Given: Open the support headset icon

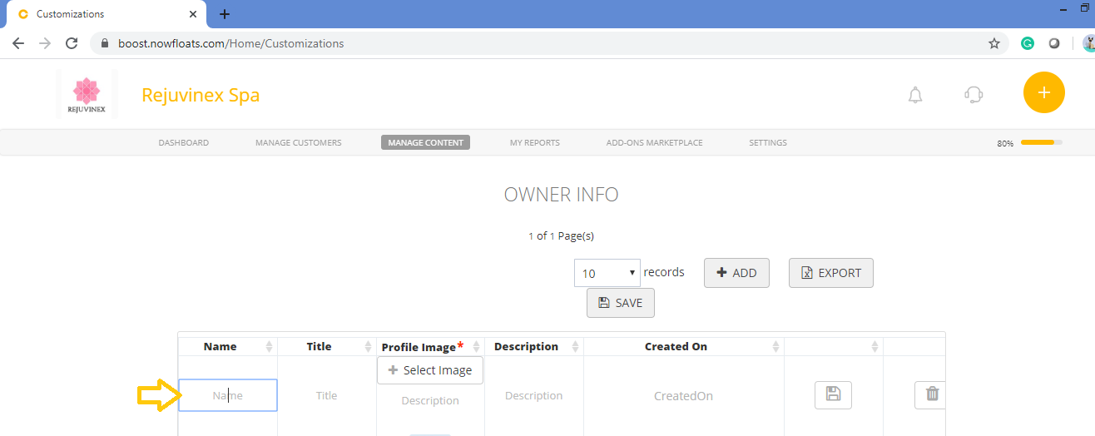Looking at the screenshot, I should (x=974, y=94).
